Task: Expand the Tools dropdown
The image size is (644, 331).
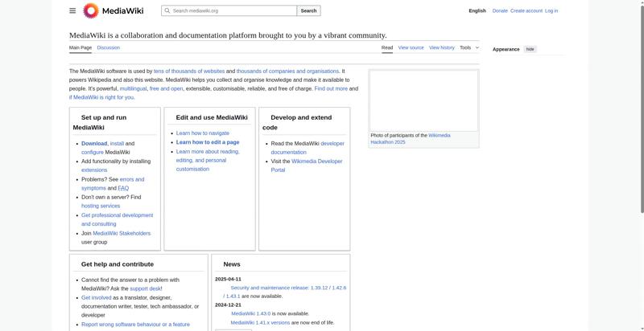Action: [469, 48]
